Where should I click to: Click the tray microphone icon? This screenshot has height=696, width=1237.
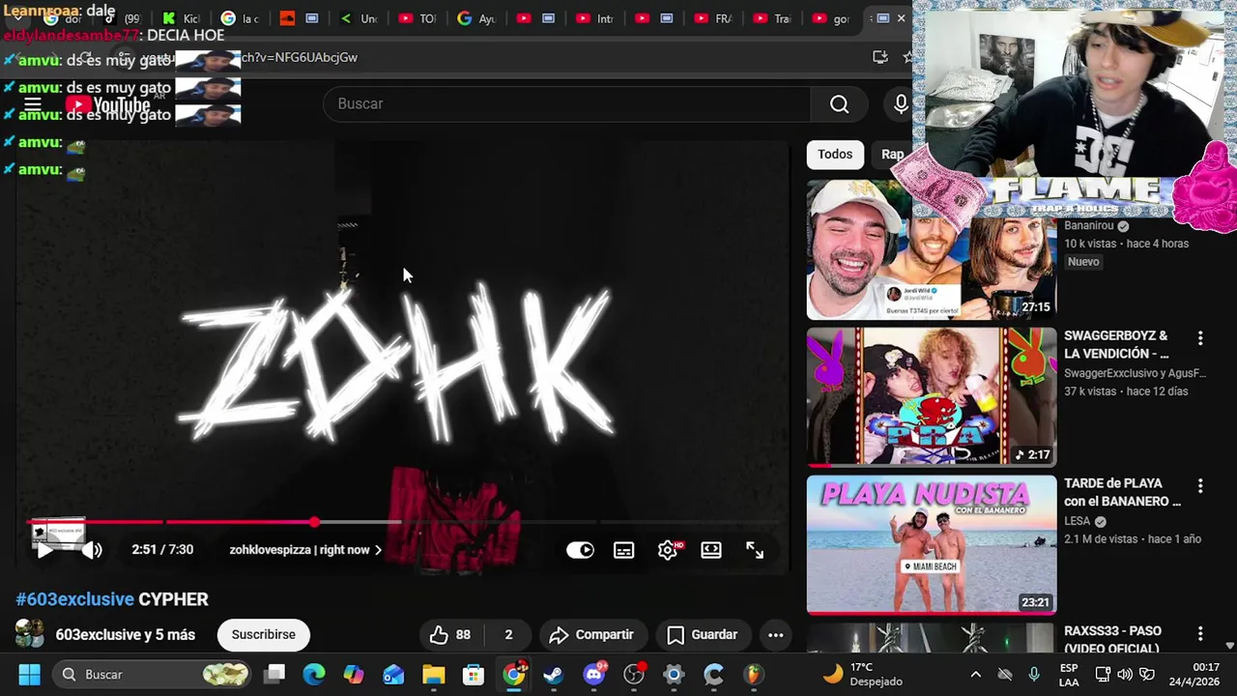1034,675
